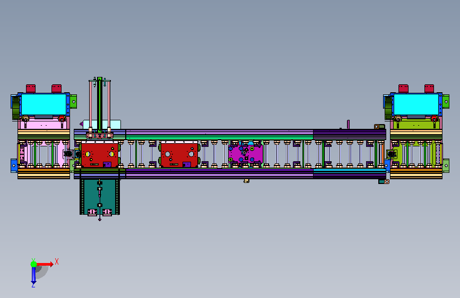Screen dimensions: 460x298
Task: Select the olive-green housing of the right end unit
Action: click(416, 125)
